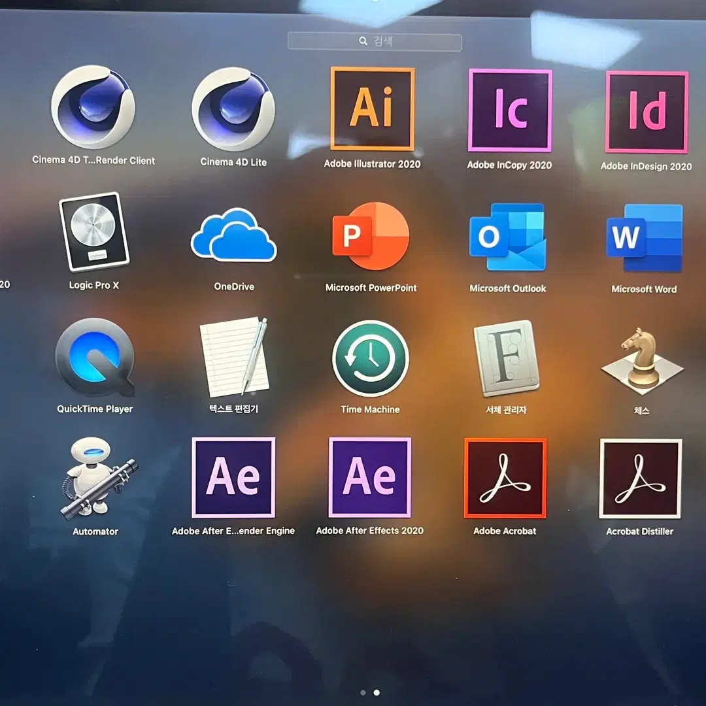Viewport: 706px width, 706px height.
Task: Open the Adobe Acrobat icon
Action: click(x=505, y=478)
